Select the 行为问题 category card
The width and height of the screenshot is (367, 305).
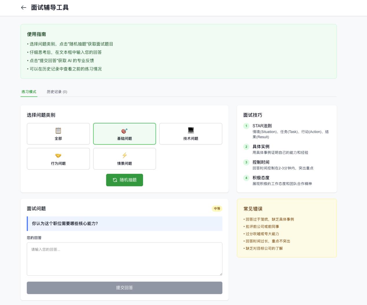coord(58,159)
